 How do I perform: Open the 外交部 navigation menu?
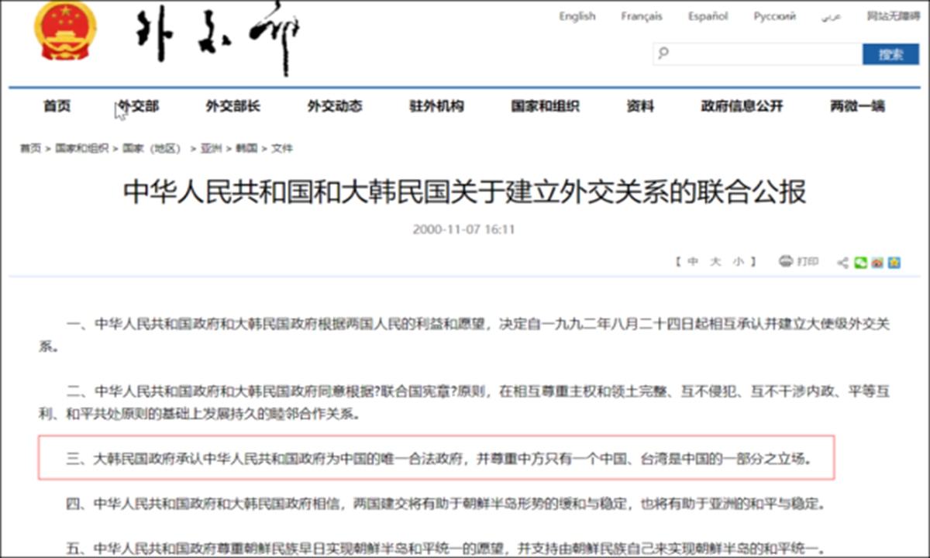coord(138,106)
